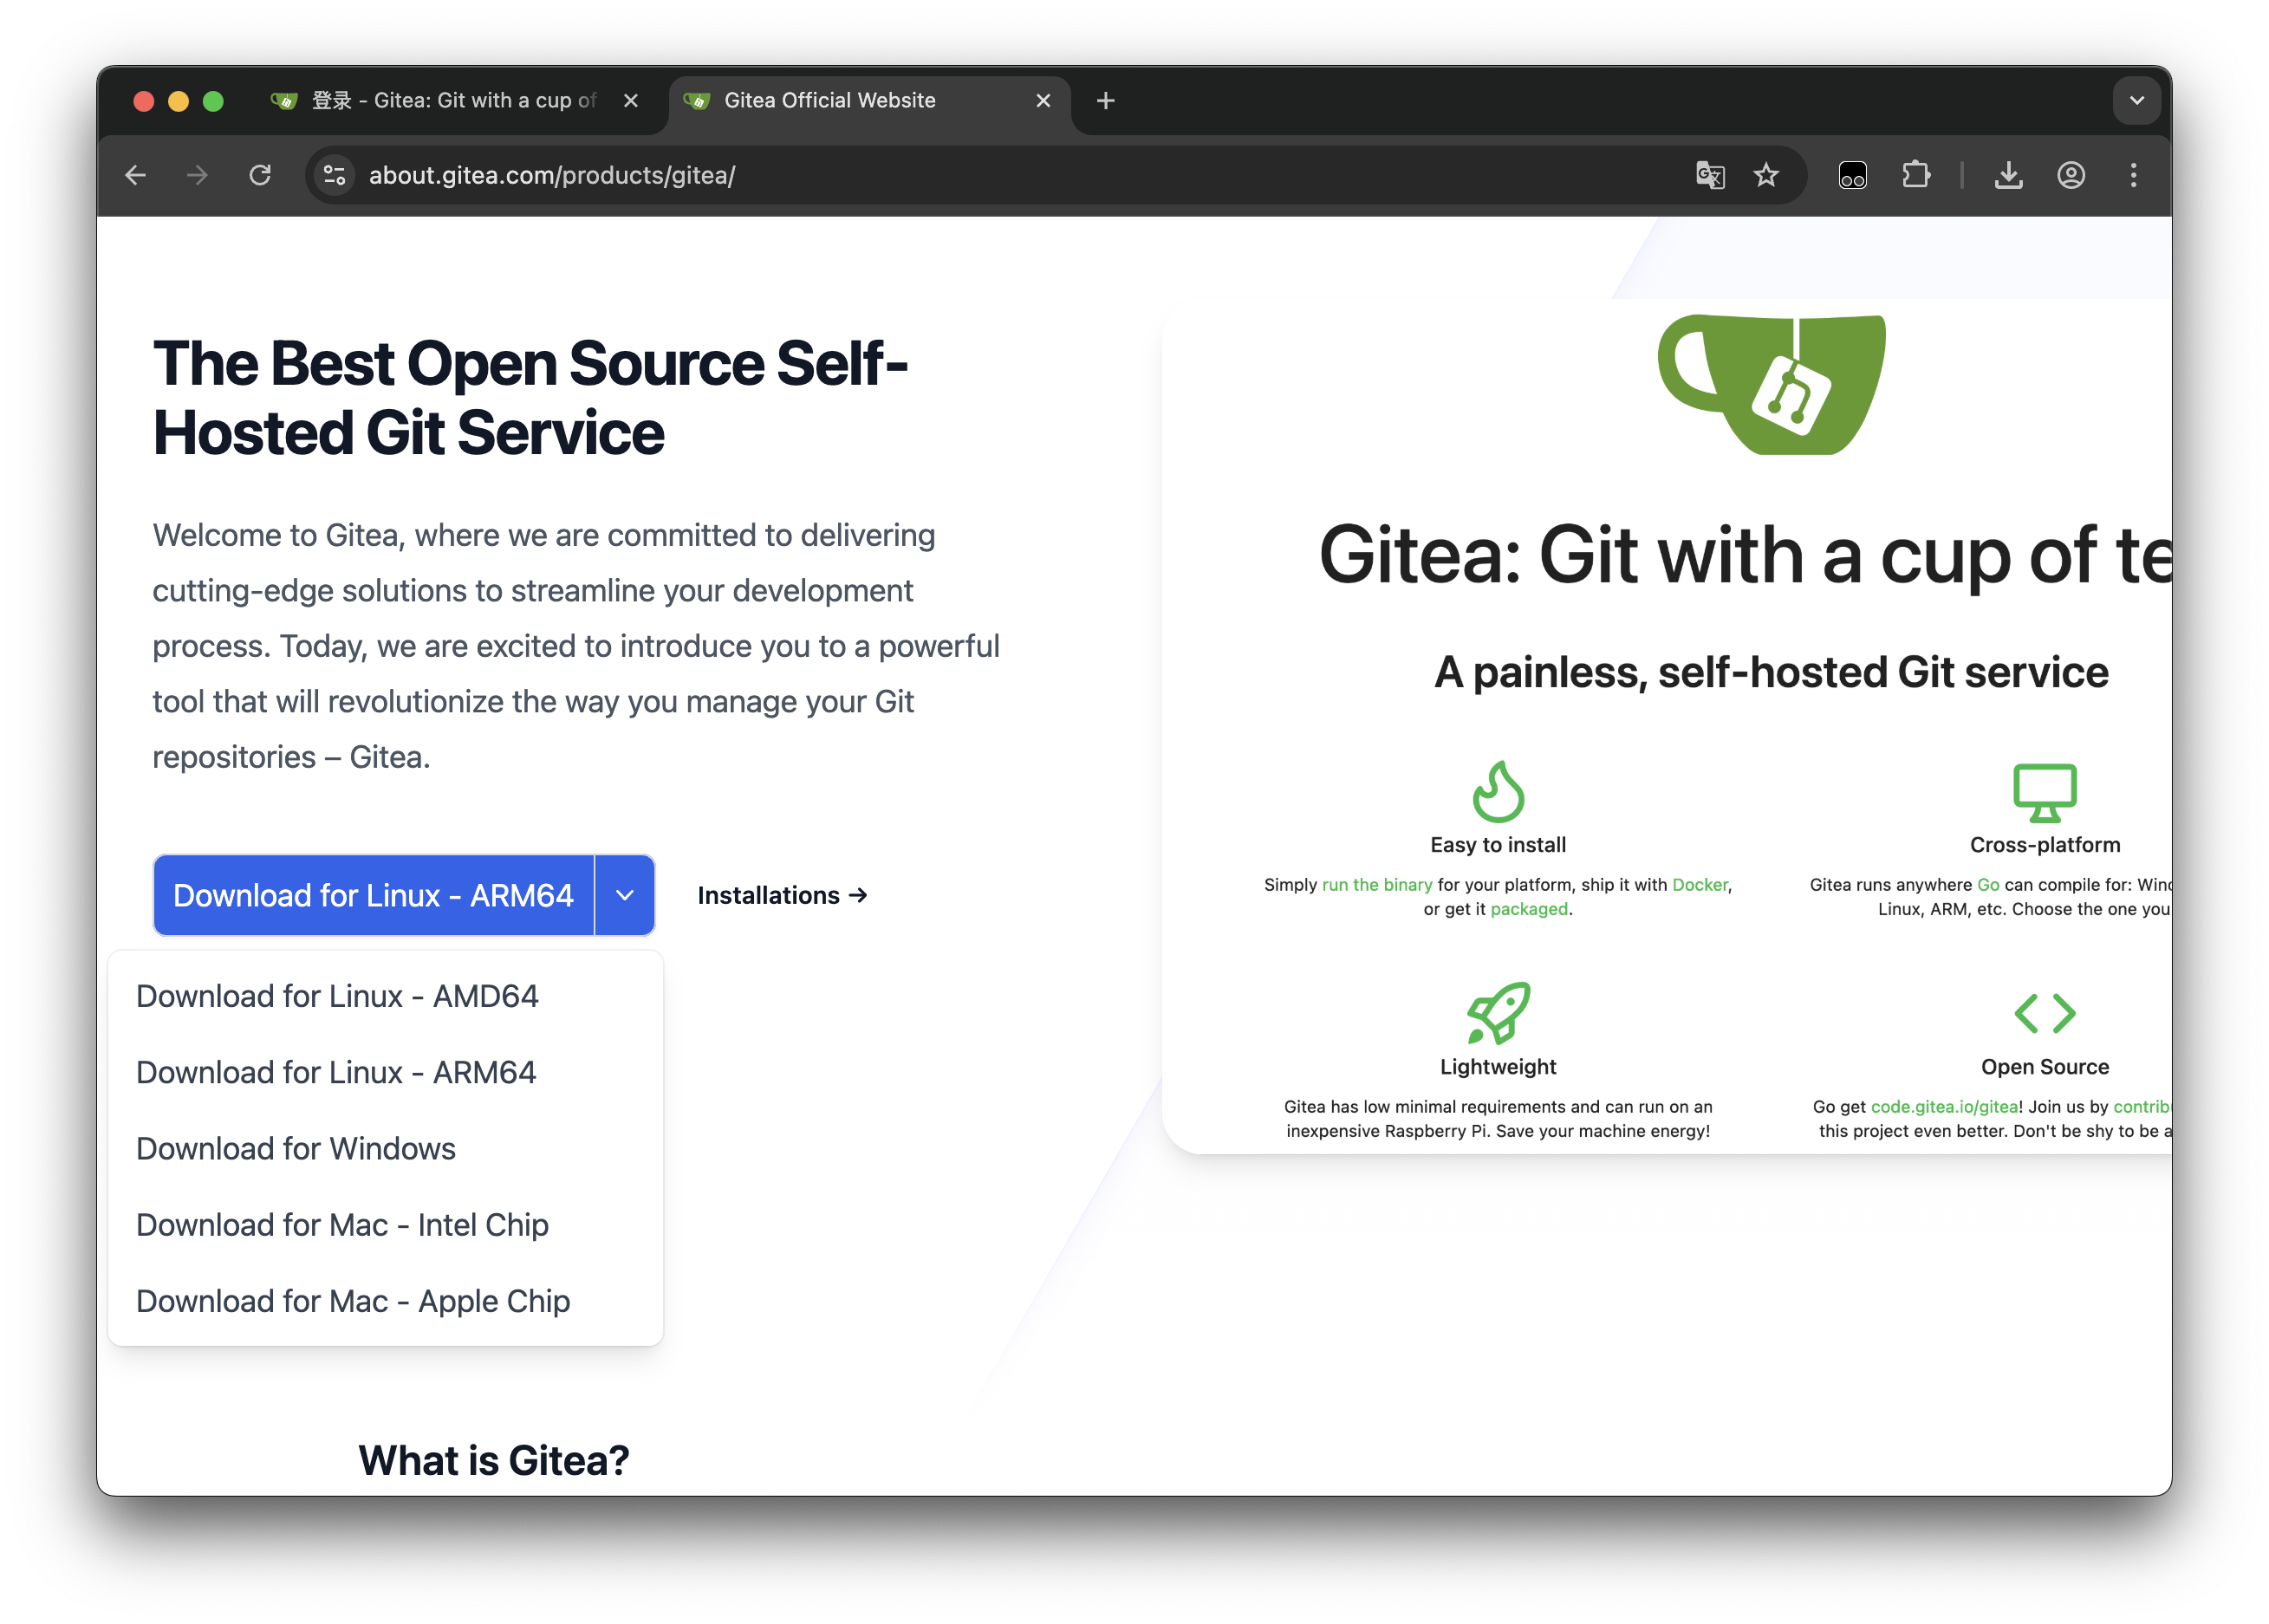The image size is (2269, 1624).
Task: Click the address bar URL field
Action: coord(900,175)
